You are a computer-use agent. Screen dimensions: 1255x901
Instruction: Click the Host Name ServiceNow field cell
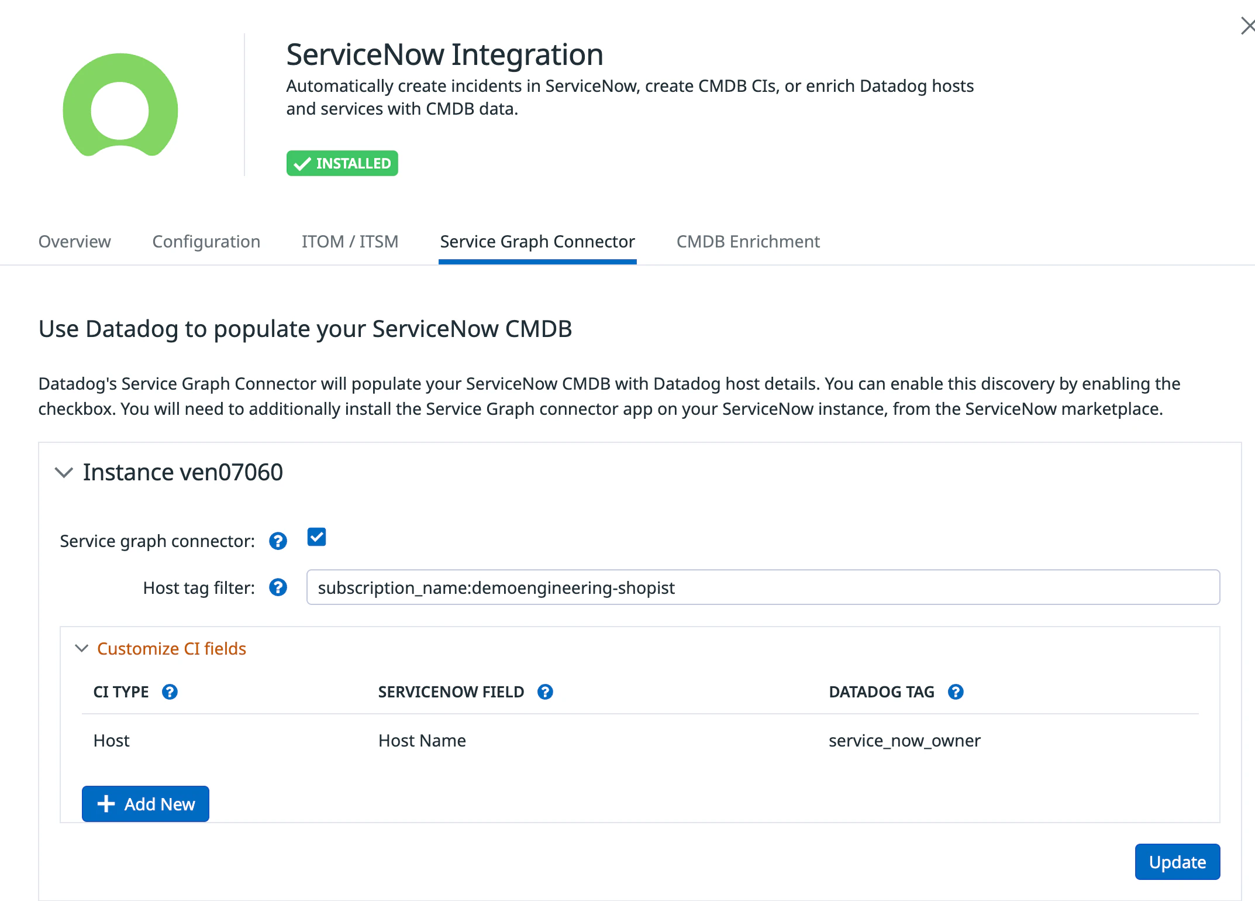(x=422, y=741)
